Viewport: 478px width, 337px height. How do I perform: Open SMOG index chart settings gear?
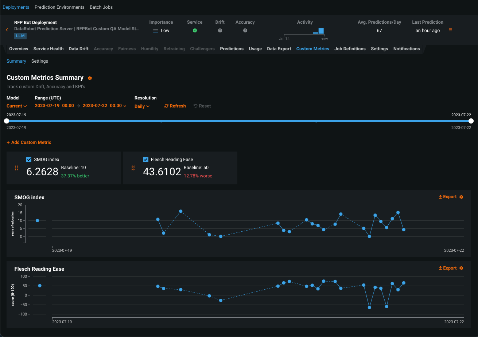point(461,197)
